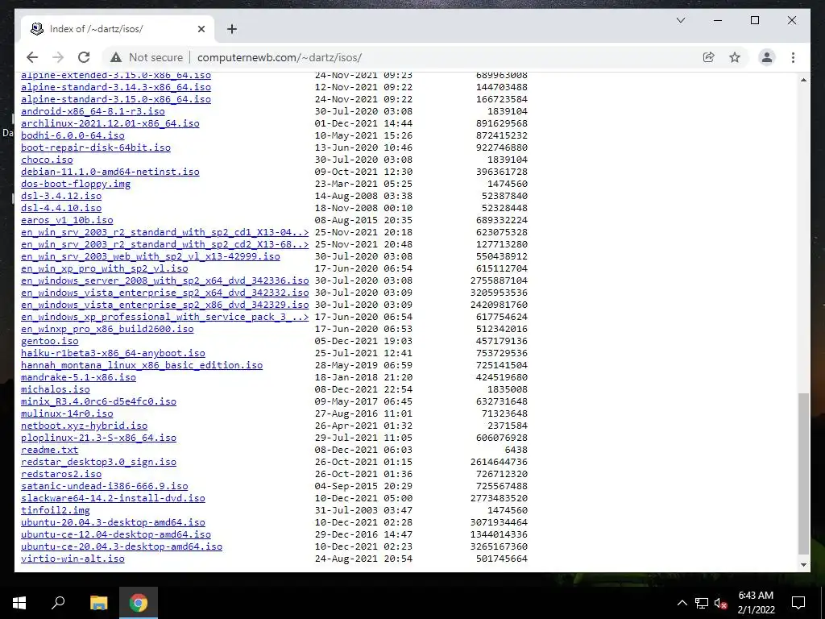Download dsl-3.4.12.iso
Viewport: 825px width, 619px height.
click(61, 197)
